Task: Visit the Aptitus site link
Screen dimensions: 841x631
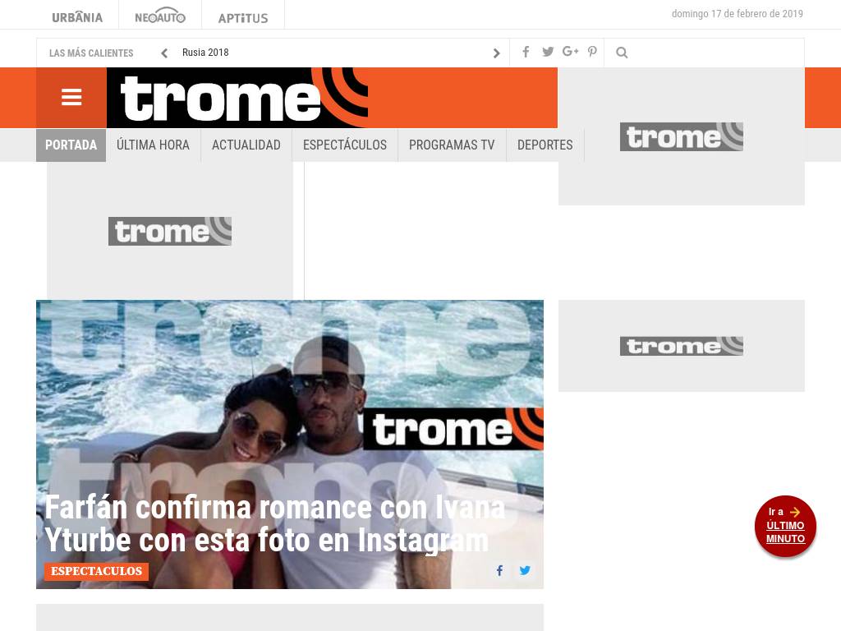Action: coord(243,18)
